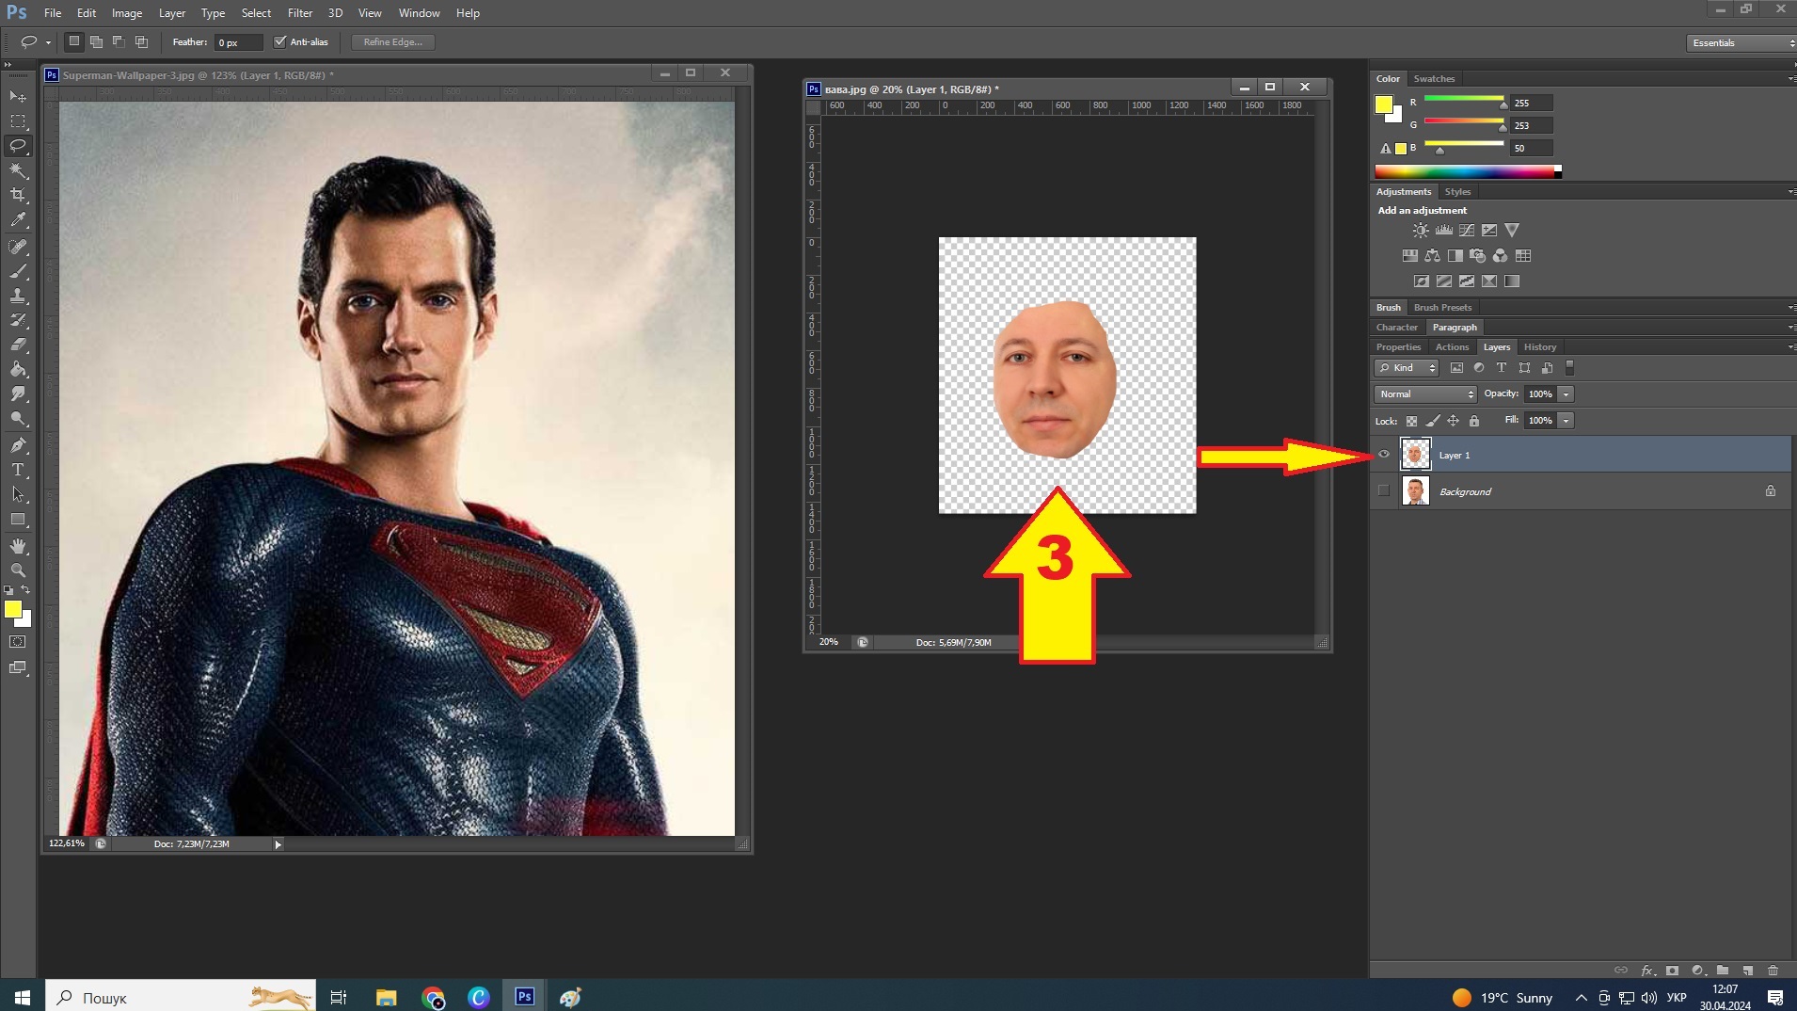Enable filter for pixel layers

(x=1456, y=368)
